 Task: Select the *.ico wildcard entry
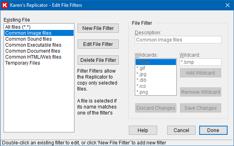pos(156,86)
